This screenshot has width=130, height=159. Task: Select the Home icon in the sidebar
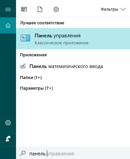pos(8,25)
